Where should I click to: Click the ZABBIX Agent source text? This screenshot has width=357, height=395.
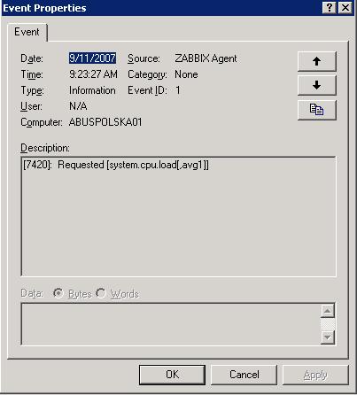point(206,58)
